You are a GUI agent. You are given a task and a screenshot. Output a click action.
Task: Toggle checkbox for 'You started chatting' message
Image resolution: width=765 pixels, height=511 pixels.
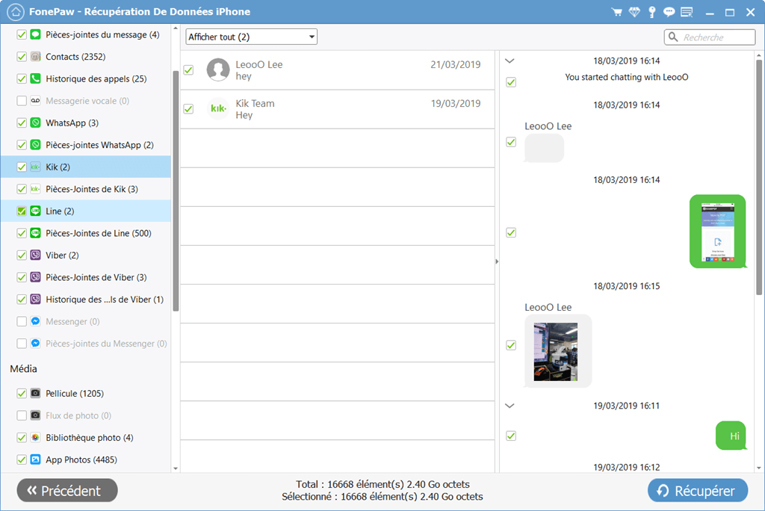[511, 82]
